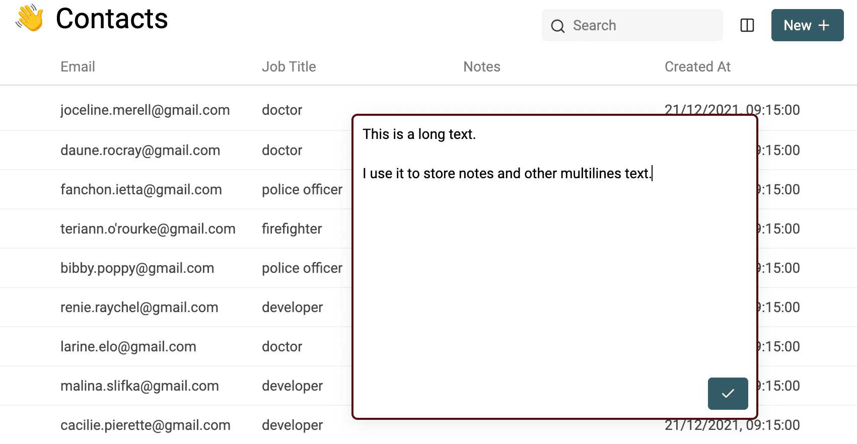Image resolution: width=857 pixels, height=444 pixels.
Task: Select daune.rocray@gmail.com email cell
Action: pyautogui.click(x=140, y=151)
